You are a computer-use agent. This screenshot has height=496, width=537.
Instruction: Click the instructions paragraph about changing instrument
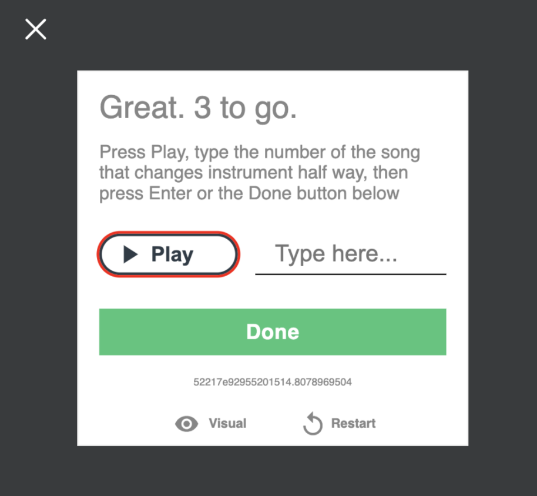[260, 173]
